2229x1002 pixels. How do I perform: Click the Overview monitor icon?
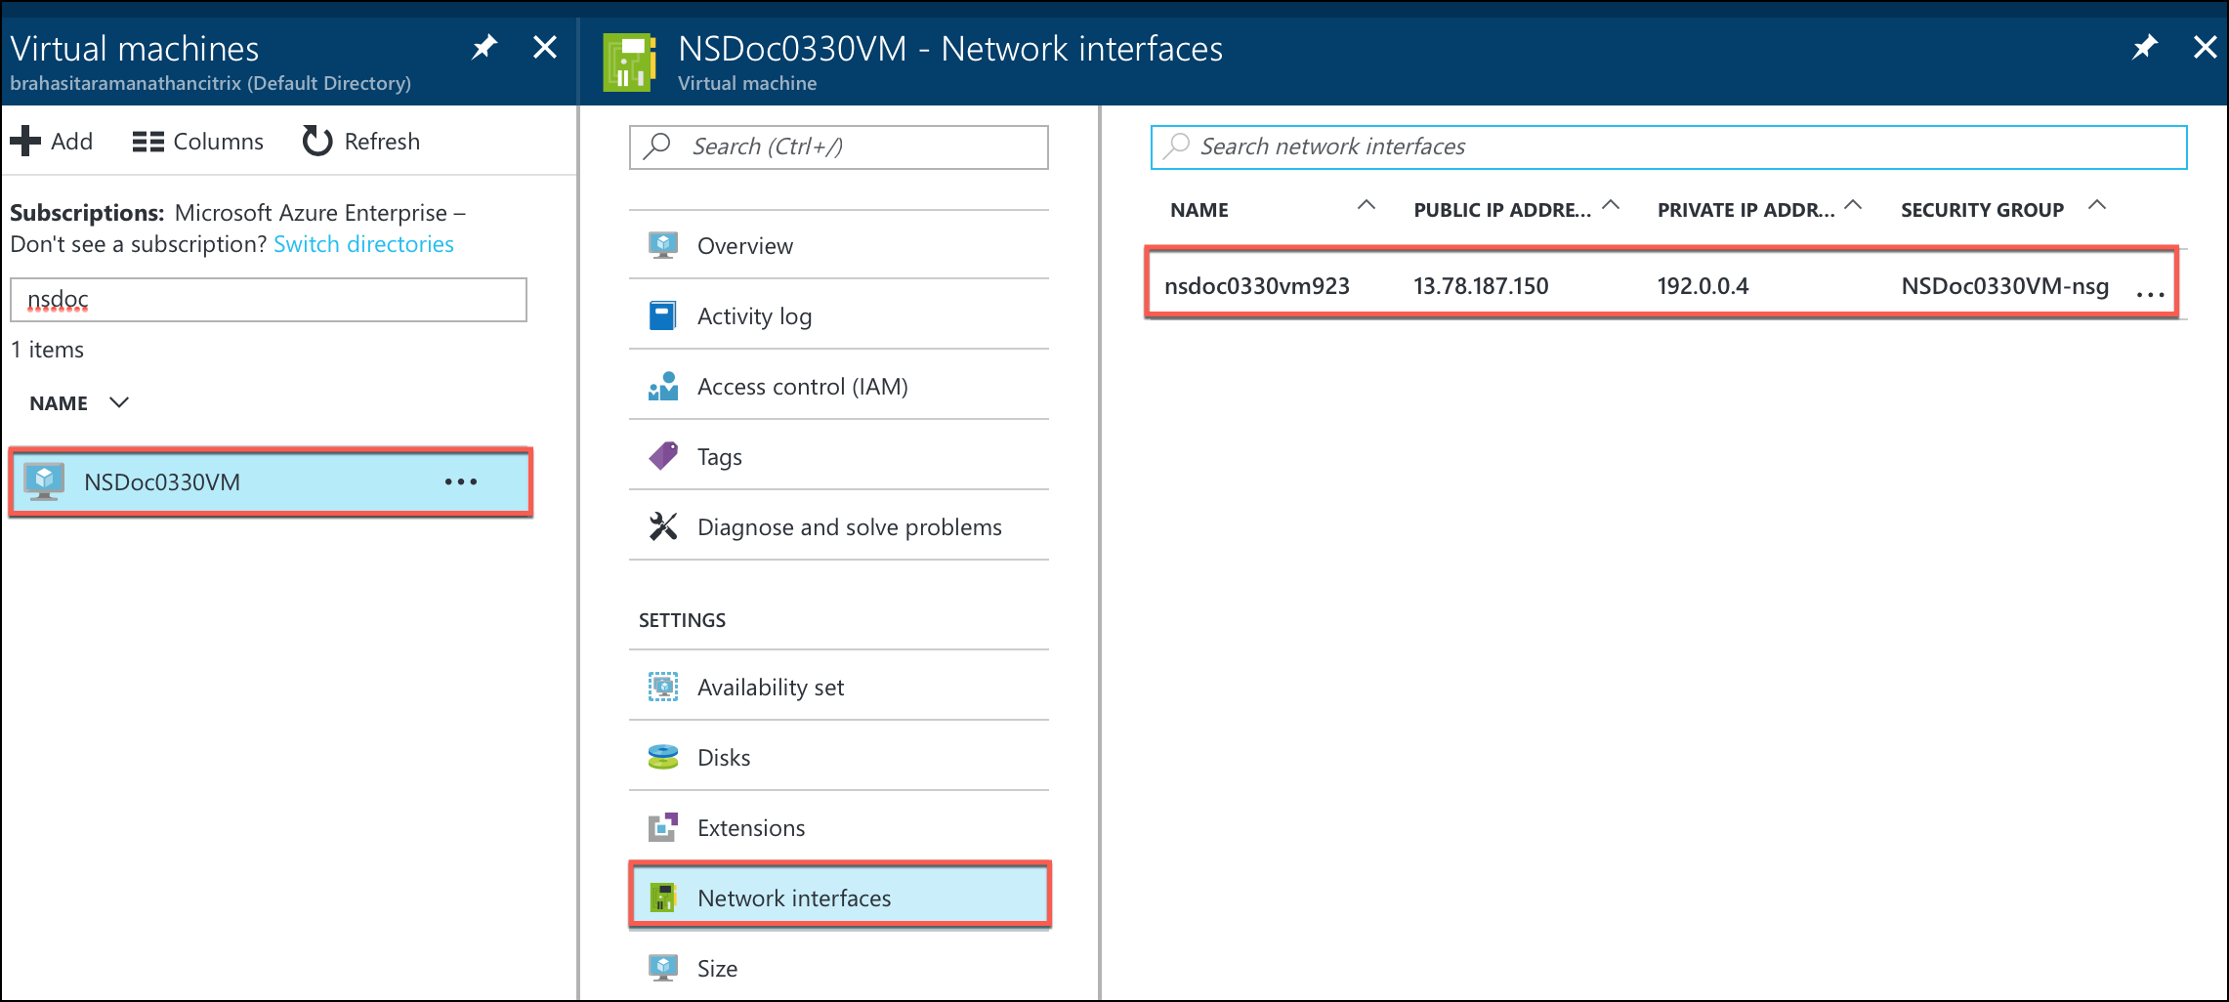pyautogui.click(x=663, y=245)
